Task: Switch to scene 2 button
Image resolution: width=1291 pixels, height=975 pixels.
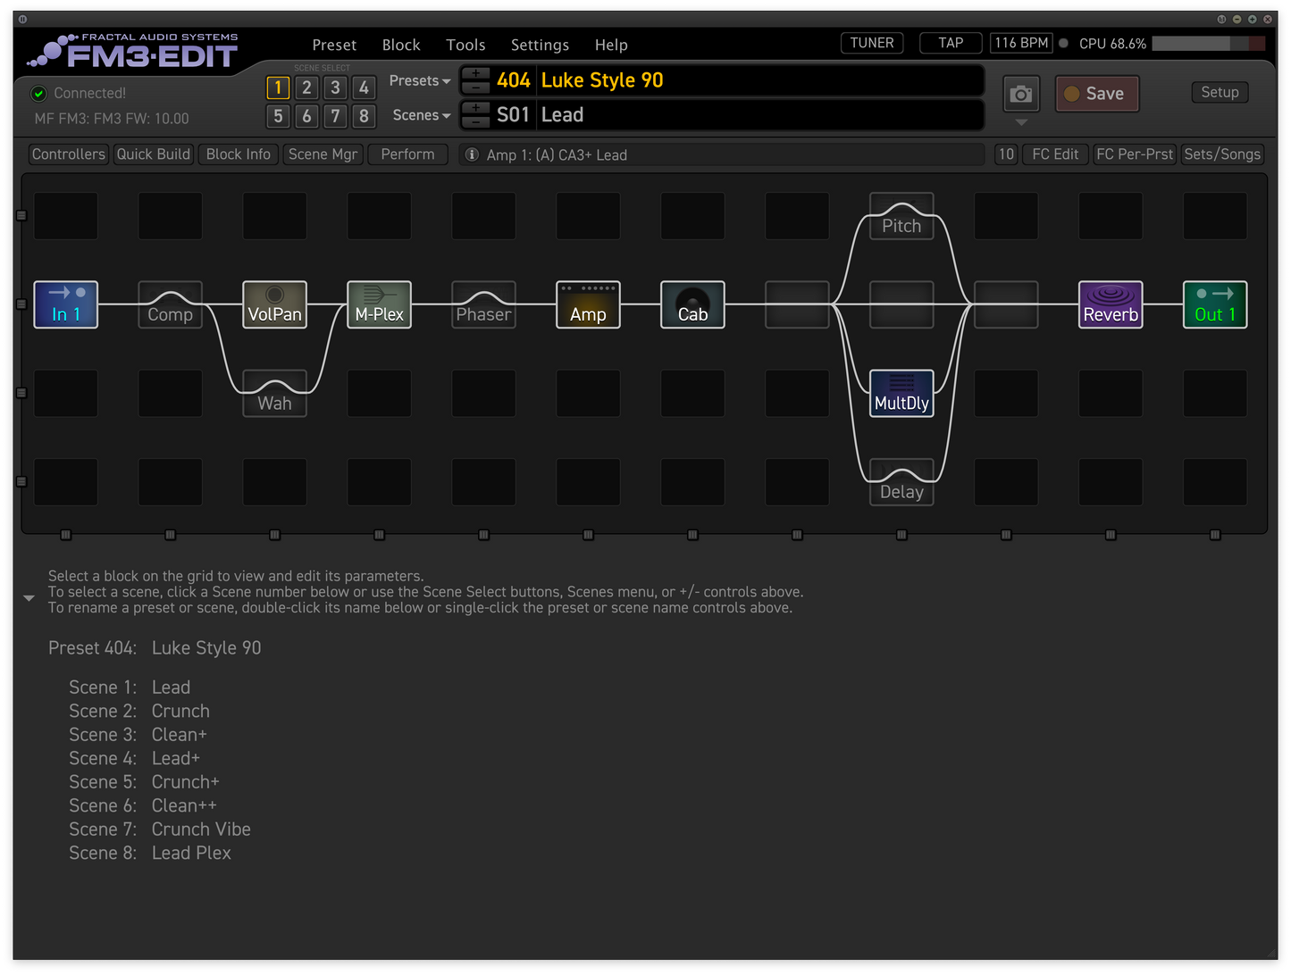Action: point(306,87)
